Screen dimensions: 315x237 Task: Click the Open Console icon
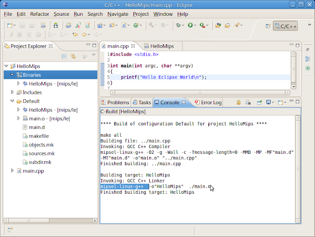(281, 102)
